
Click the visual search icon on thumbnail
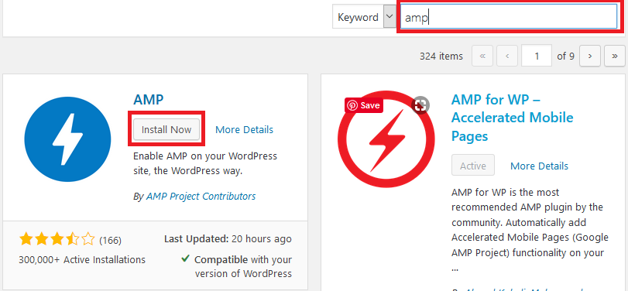coord(420,105)
